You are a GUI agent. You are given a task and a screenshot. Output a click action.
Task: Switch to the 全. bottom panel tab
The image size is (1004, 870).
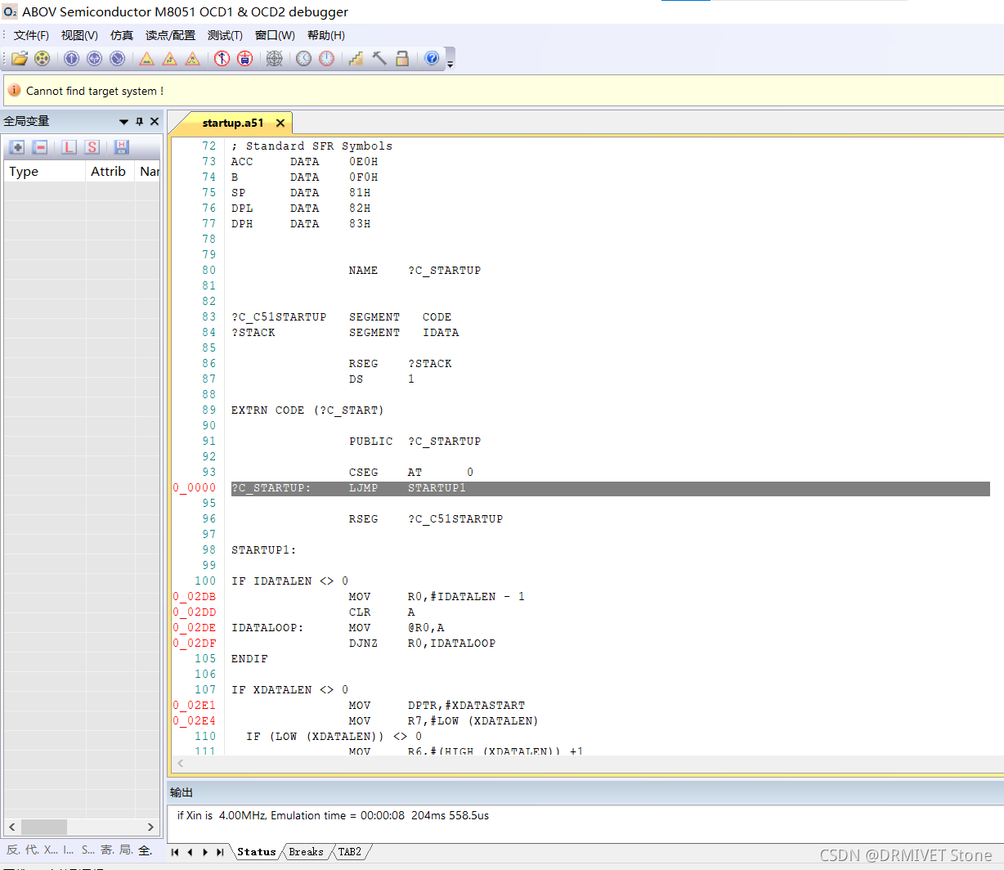145,850
